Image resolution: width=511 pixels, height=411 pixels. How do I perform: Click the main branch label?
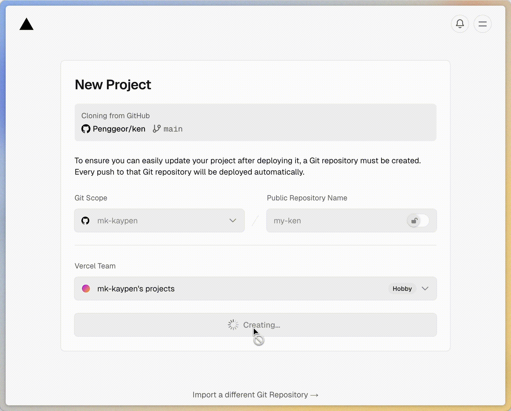(173, 129)
